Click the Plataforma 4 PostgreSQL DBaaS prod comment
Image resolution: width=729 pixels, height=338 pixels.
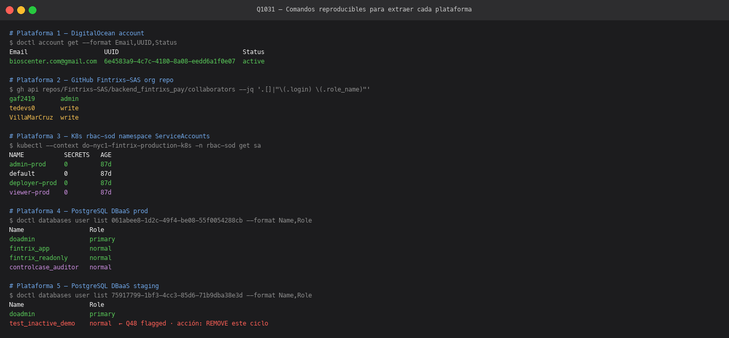coord(79,211)
